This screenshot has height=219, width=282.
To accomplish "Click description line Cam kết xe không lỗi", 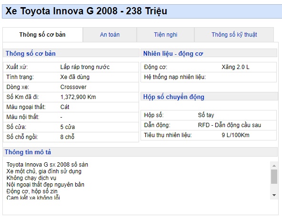I will tap(33, 198).
